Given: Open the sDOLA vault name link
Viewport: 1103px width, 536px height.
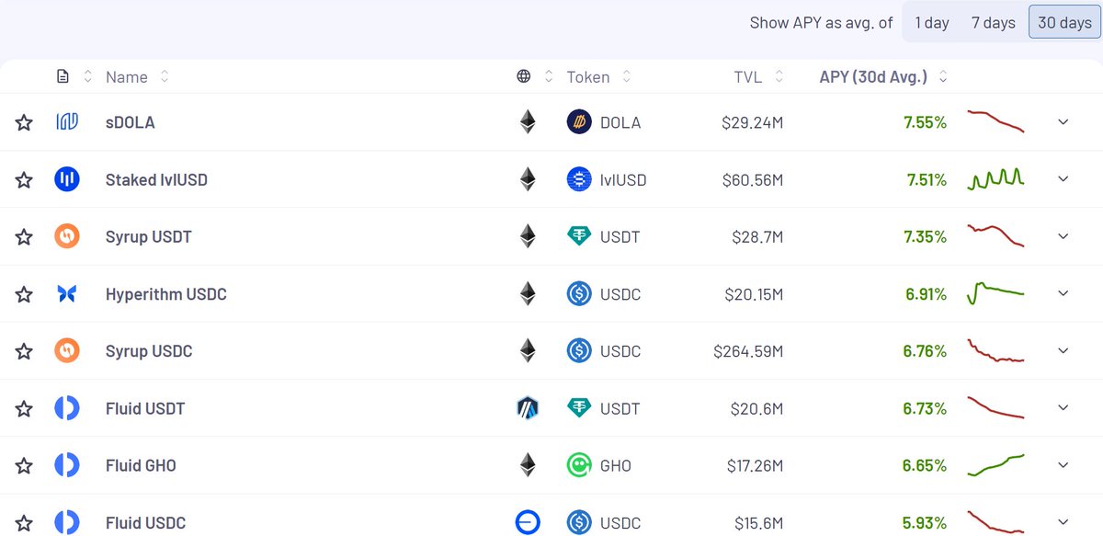Looking at the screenshot, I should (x=130, y=122).
